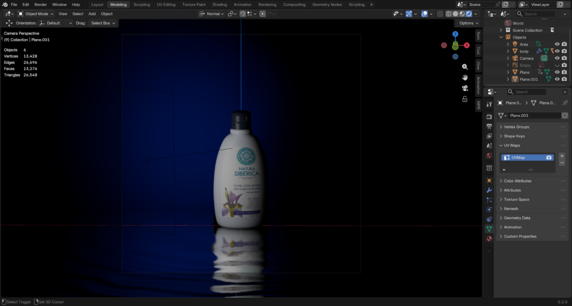The image size is (572, 306).
Task: Open the Add menu in viewport header
Action: coord(92,14)
